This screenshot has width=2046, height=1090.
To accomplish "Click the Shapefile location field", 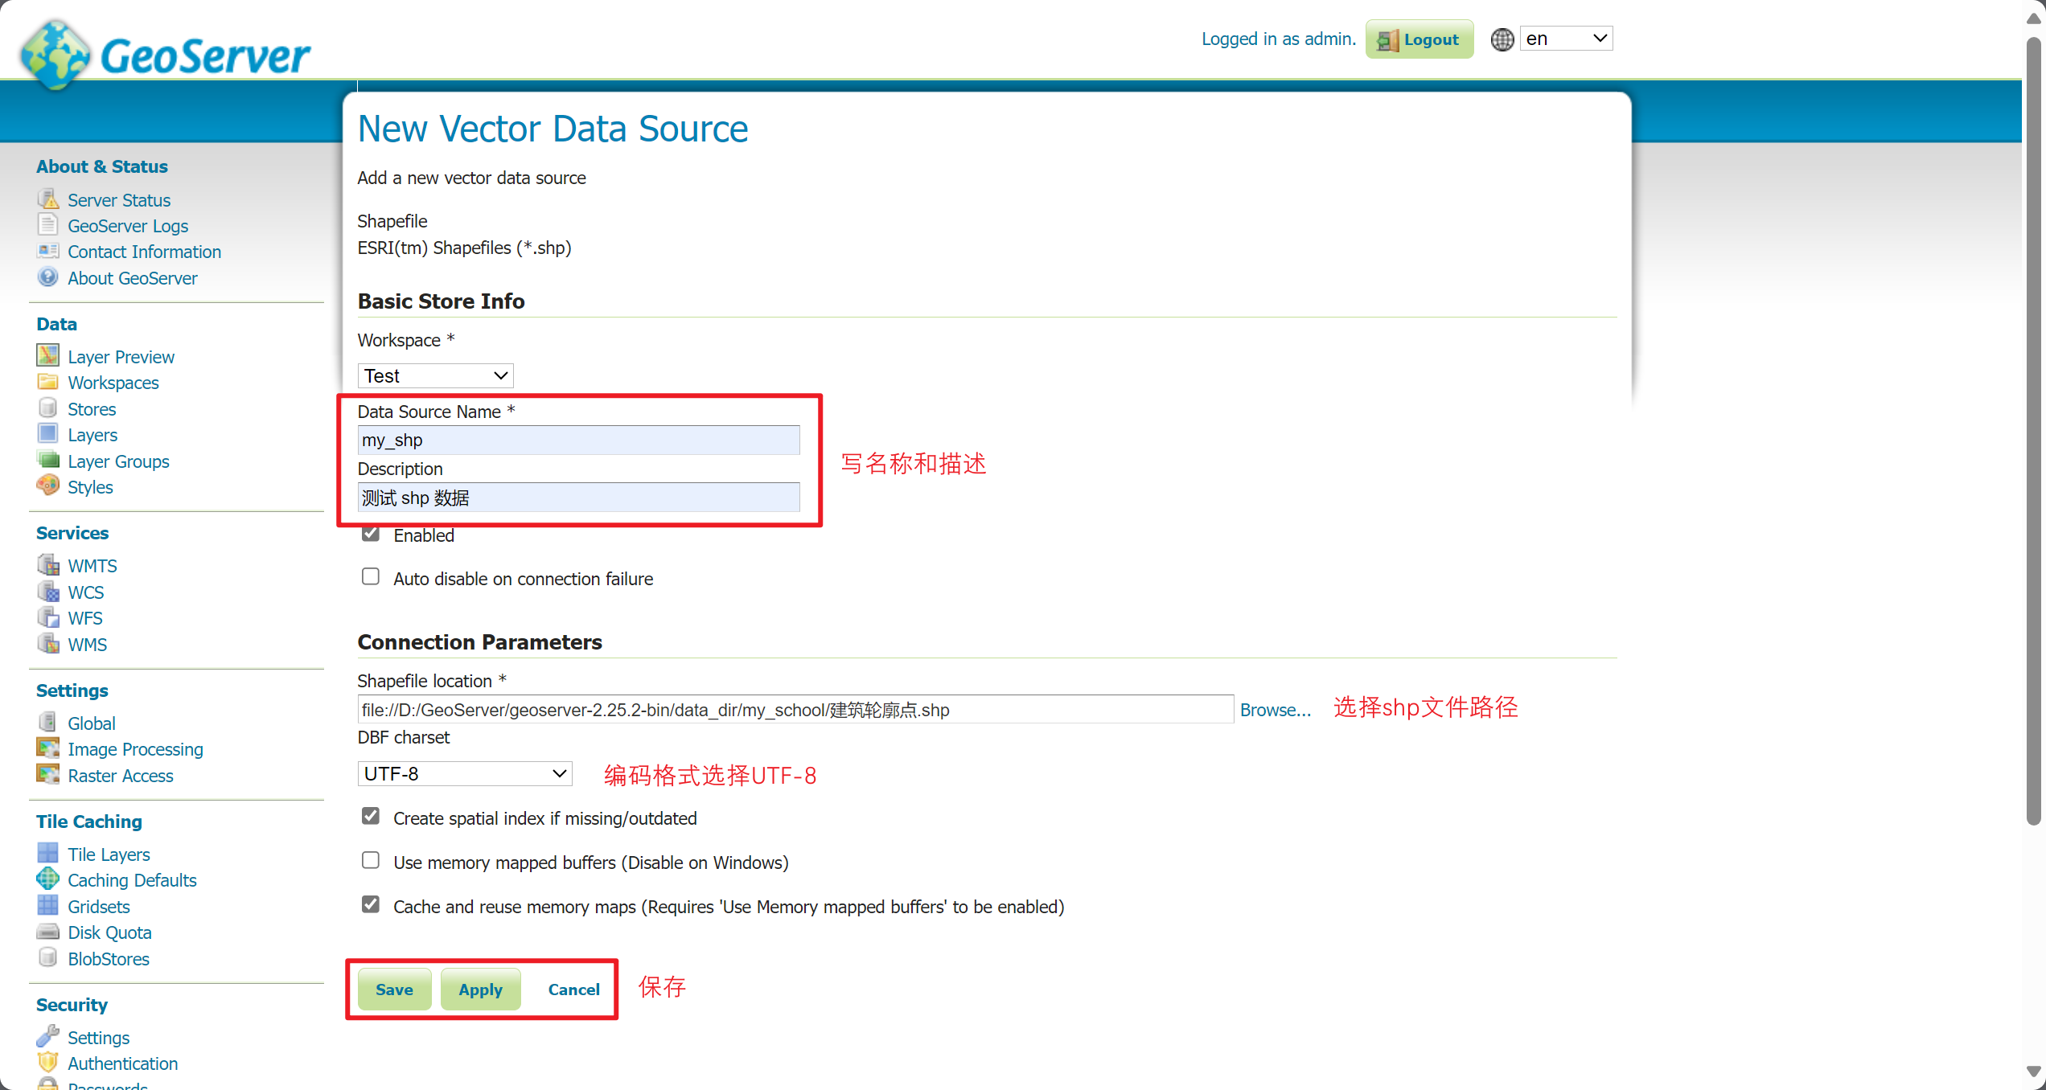I will click(x=795, y=710).
